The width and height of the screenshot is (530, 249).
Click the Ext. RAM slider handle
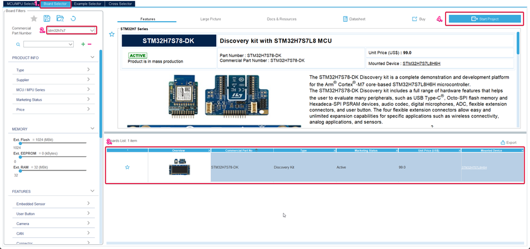(x=20, y=171)
